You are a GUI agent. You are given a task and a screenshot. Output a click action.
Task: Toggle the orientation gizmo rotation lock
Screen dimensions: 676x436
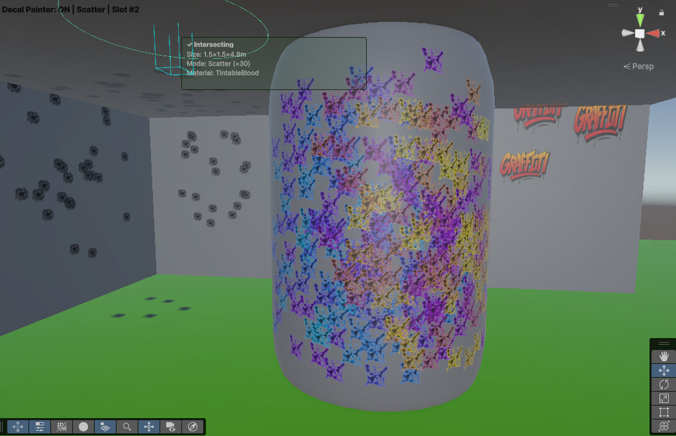pos(661,12)
